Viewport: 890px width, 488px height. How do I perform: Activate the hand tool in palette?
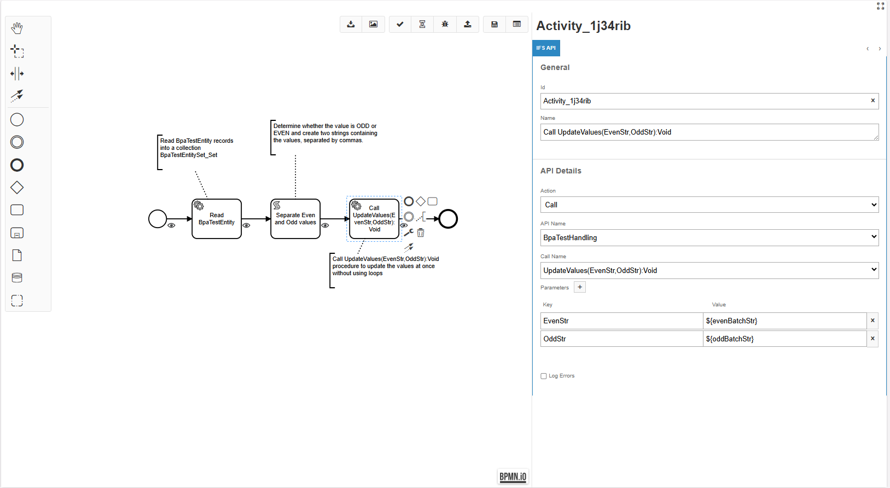[17, 28]
